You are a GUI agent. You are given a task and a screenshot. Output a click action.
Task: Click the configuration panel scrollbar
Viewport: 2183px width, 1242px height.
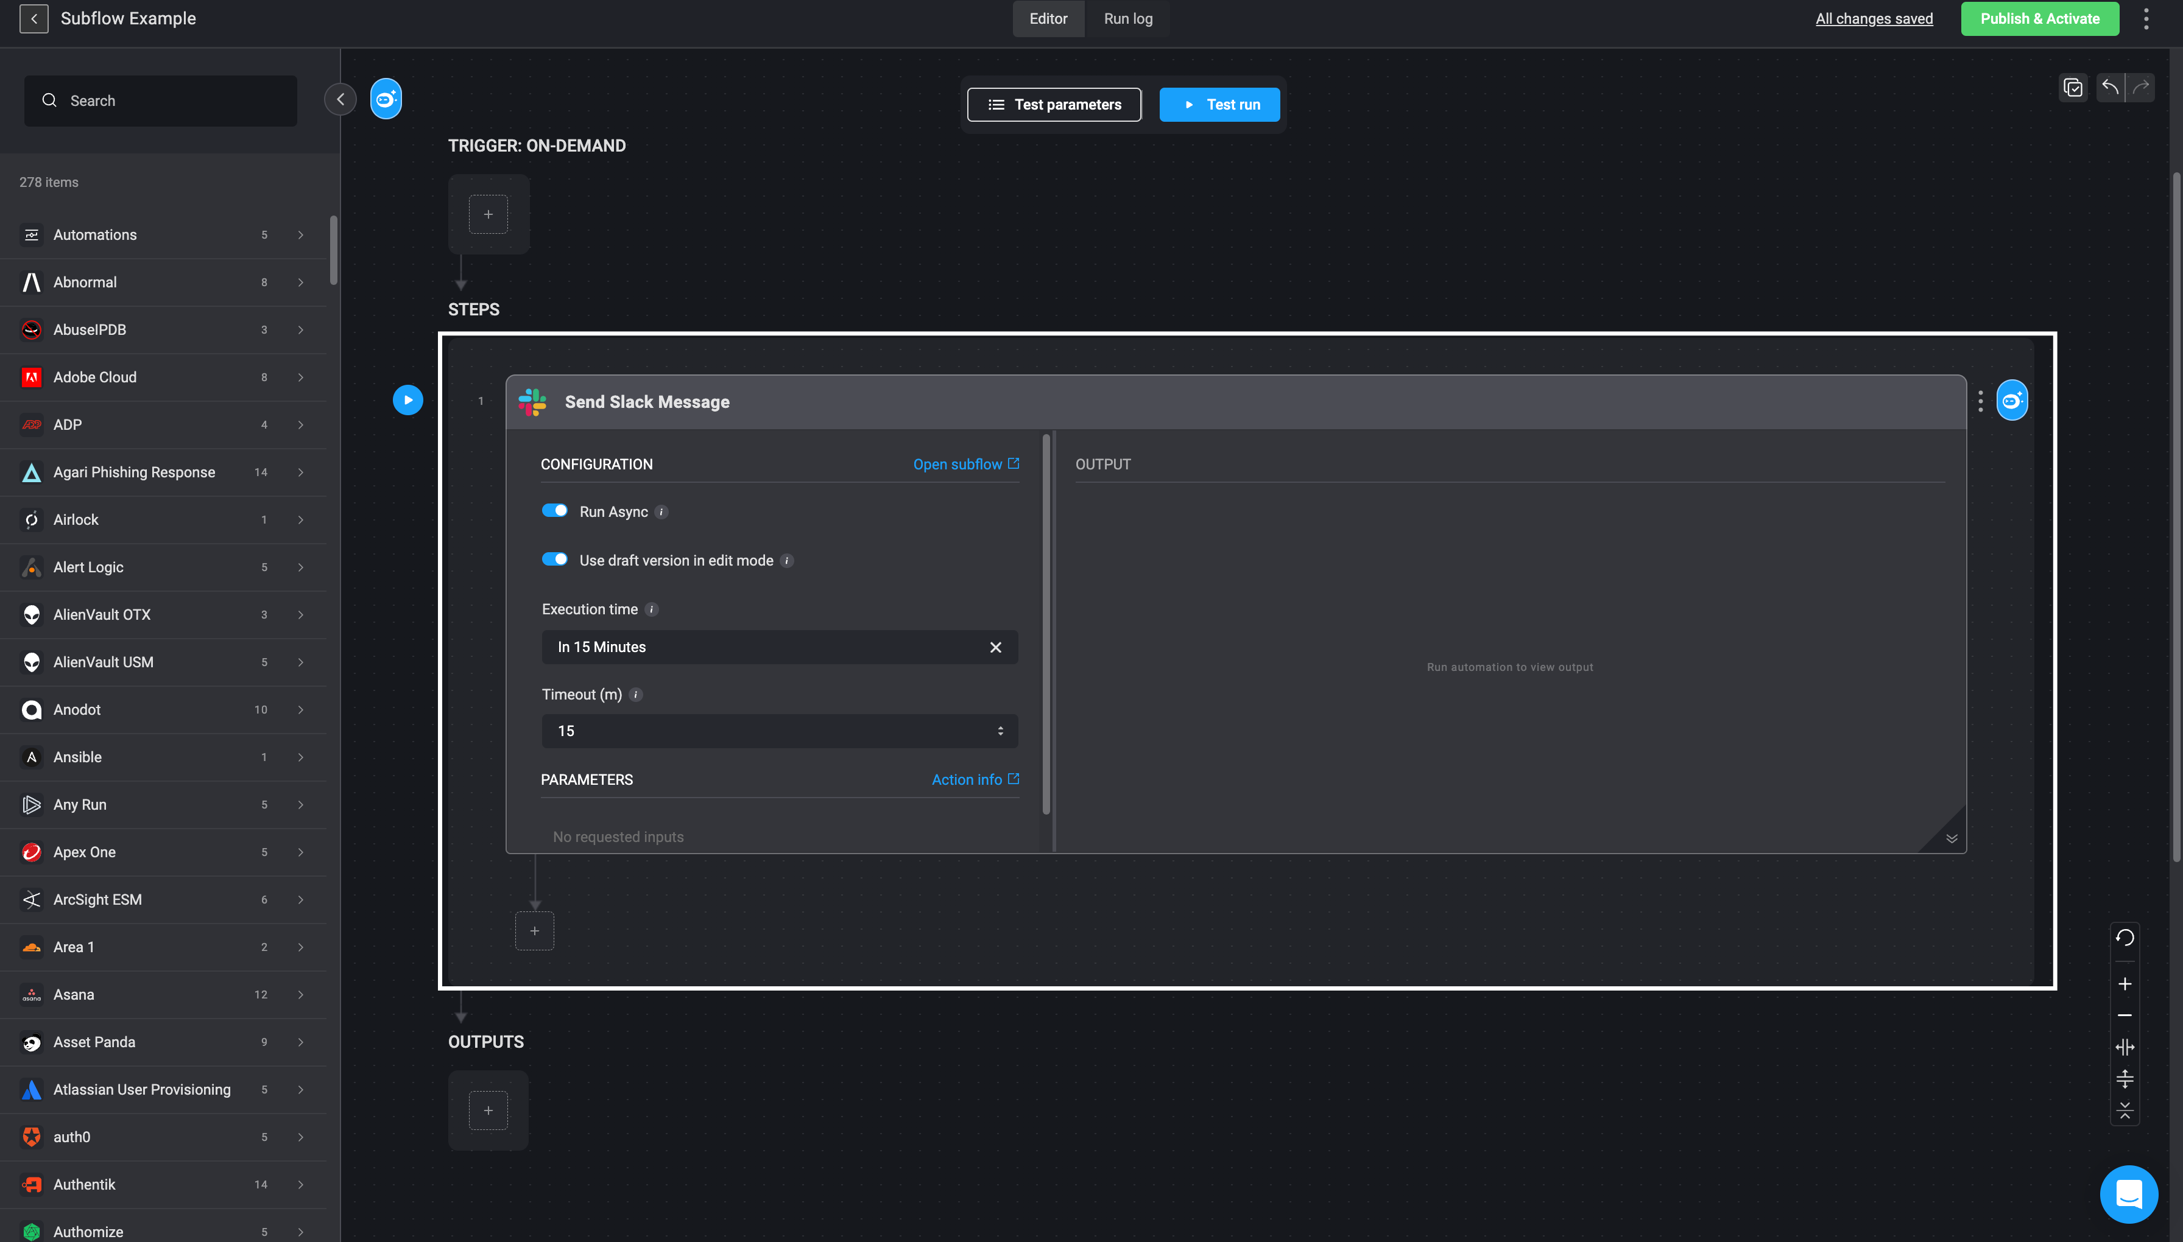[1046, 625]
